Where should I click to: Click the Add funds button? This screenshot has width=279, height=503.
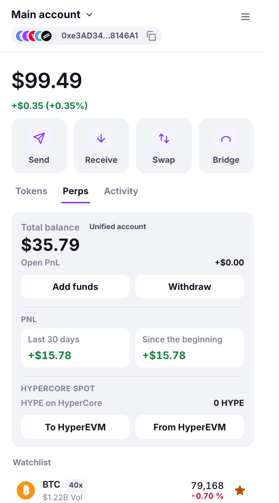[x=75, y=286]
